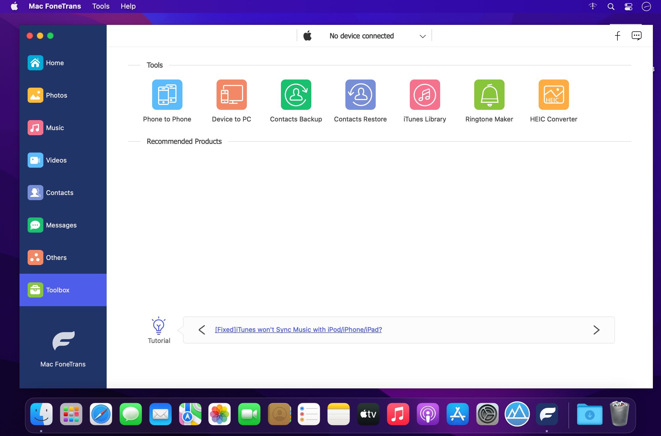Click the Facebook icon in header
Viewport: 661px width, 436px height.
tap(617, 36)
